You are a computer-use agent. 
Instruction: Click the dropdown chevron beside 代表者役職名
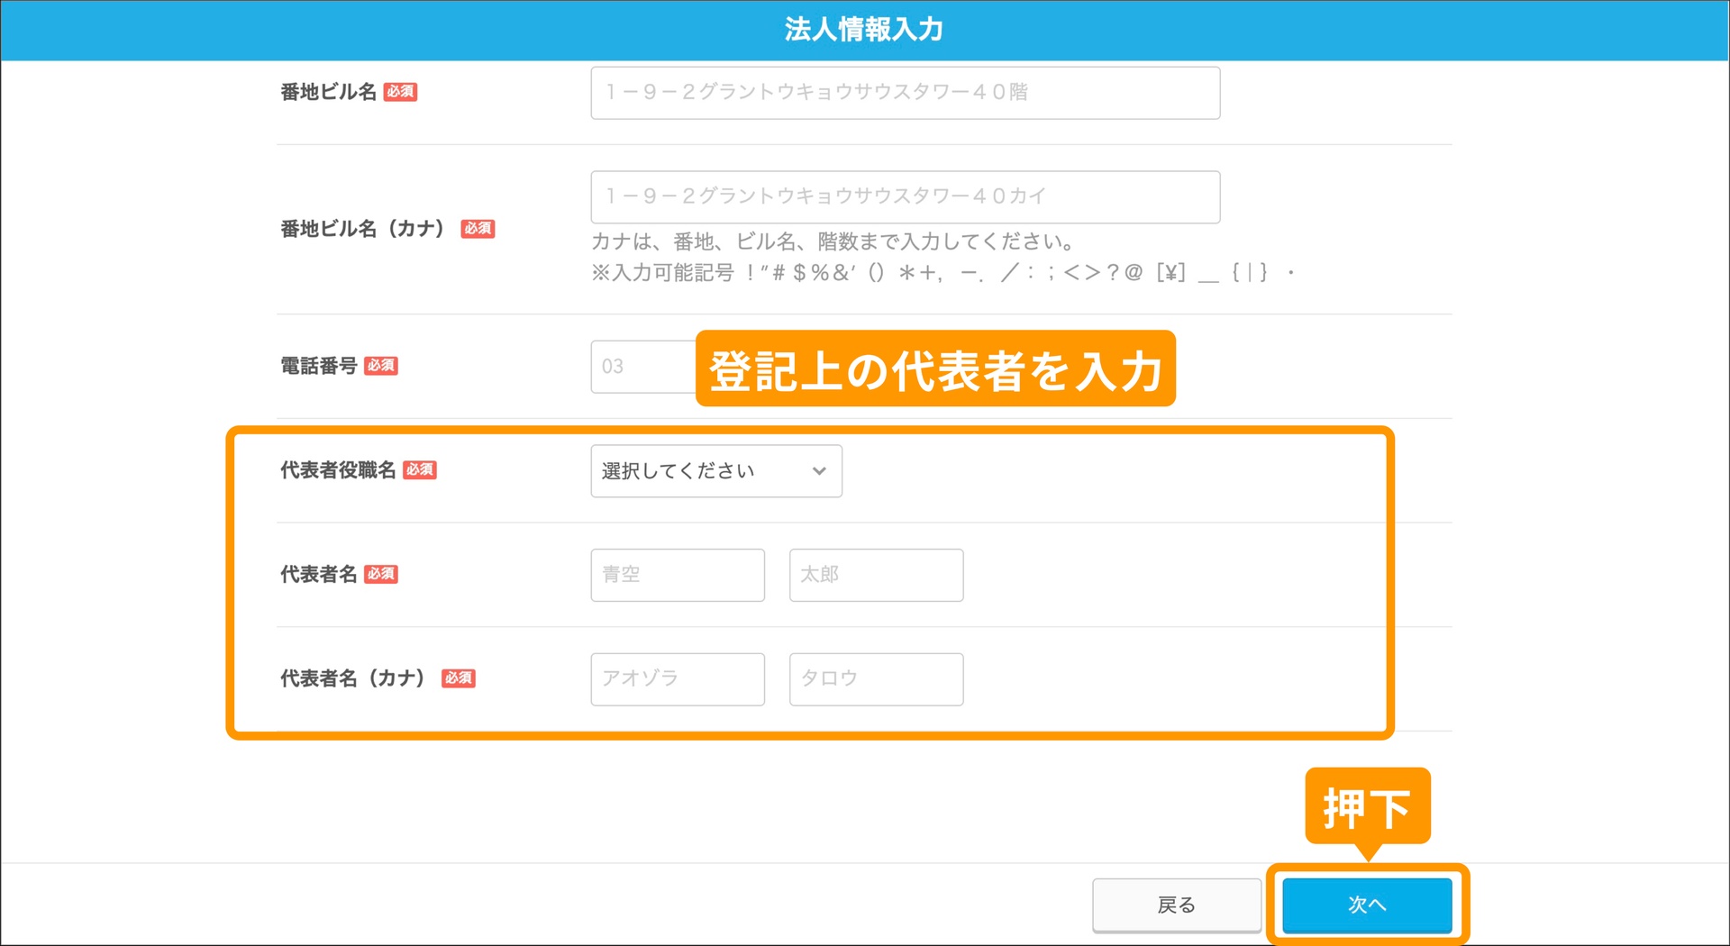pos(818,470)
